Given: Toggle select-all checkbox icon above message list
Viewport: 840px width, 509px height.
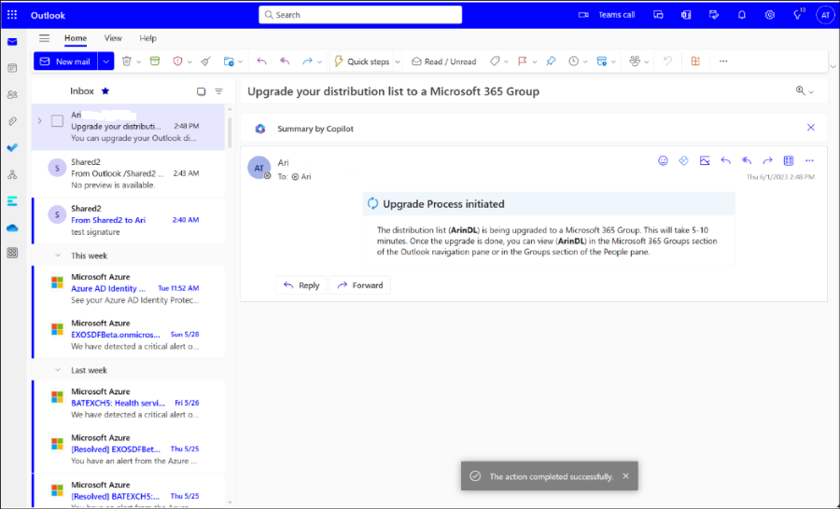Looking at the screenshot, I should 201,91.
